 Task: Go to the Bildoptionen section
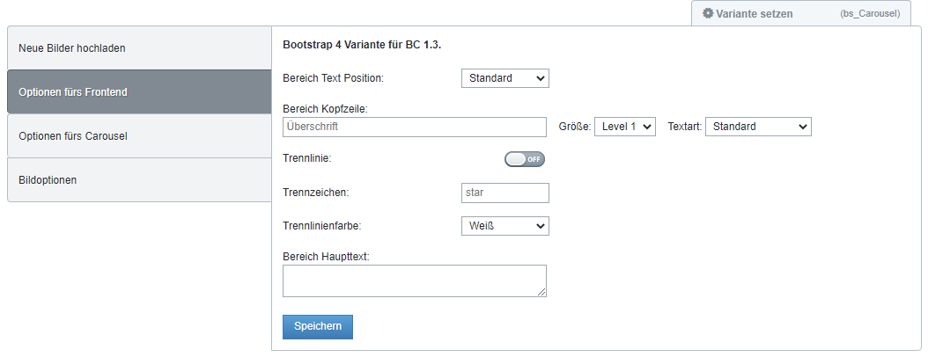[140, 179]
